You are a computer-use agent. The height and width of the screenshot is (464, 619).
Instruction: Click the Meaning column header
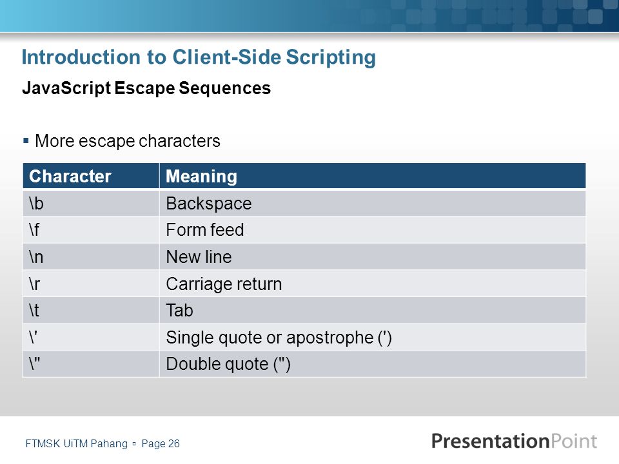click(373, 176)
